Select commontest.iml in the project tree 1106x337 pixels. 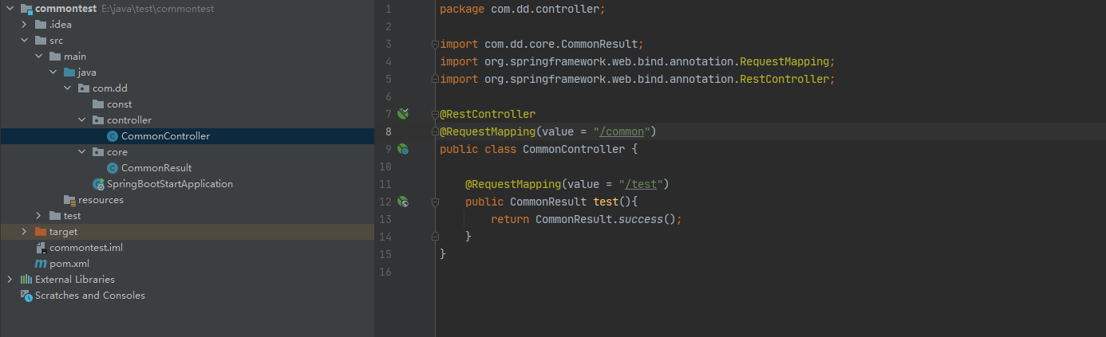86,248
